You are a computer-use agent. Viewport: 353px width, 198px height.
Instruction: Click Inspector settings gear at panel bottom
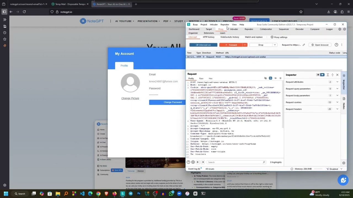coord(344,163)
